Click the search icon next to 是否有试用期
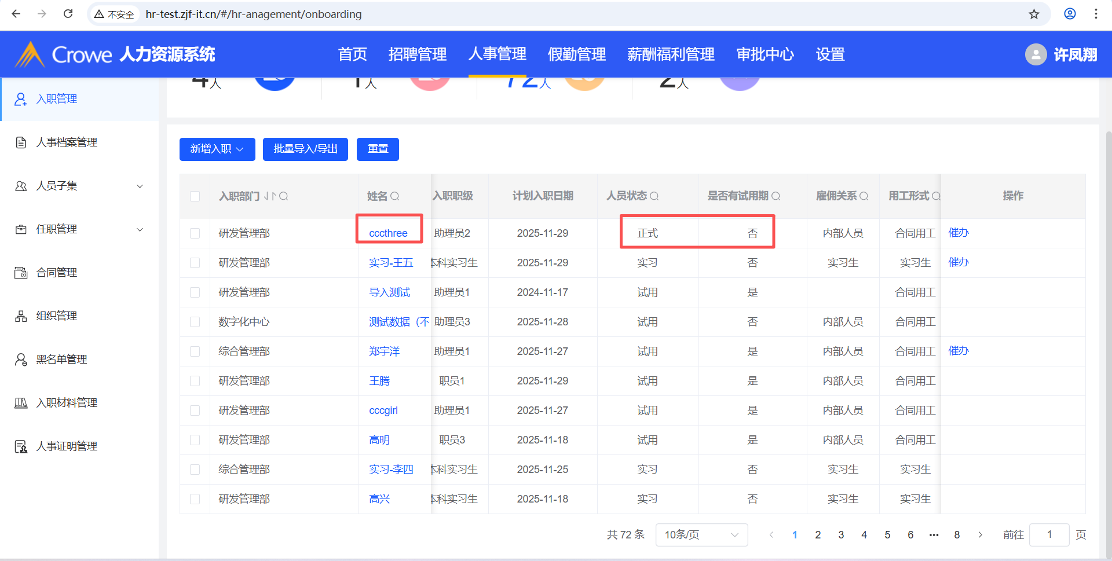Screen dimensions: 1112x561 point(776,196)
